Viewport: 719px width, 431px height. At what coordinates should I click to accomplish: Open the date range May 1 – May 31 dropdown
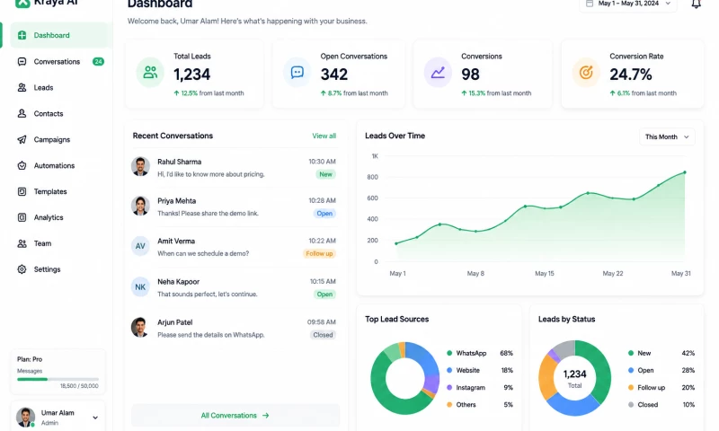(628, 4)
